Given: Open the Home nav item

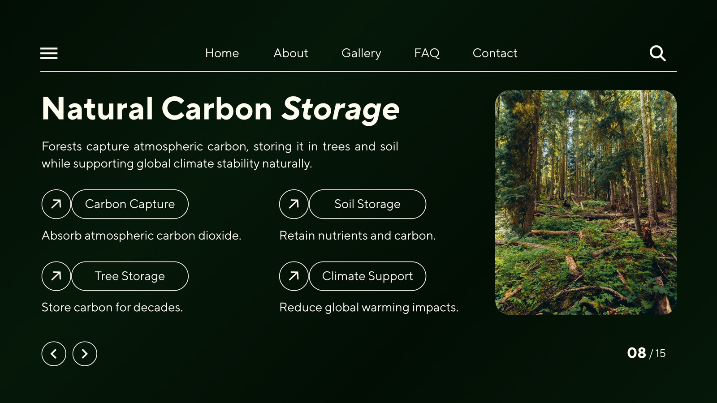Looking at the screenshot, I should [222, 53].
